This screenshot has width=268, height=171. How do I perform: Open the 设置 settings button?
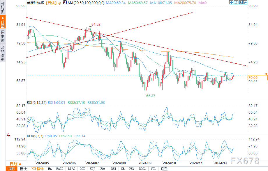pyautogui.click(x=164, y=169)
